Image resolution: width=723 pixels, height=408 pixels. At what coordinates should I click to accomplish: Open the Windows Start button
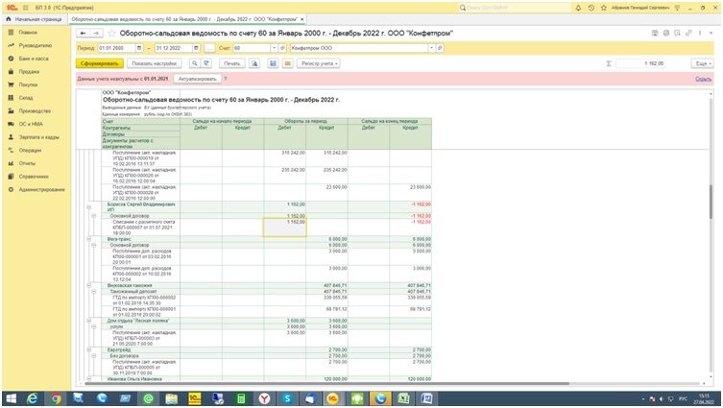tap(12, 398)
